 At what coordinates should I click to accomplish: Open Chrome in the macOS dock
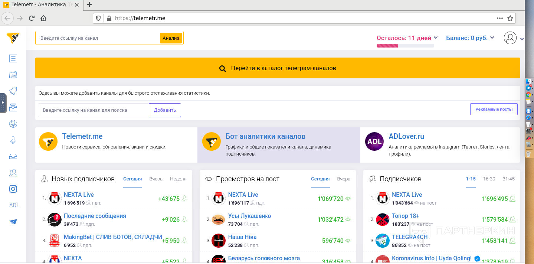(528, 94)
